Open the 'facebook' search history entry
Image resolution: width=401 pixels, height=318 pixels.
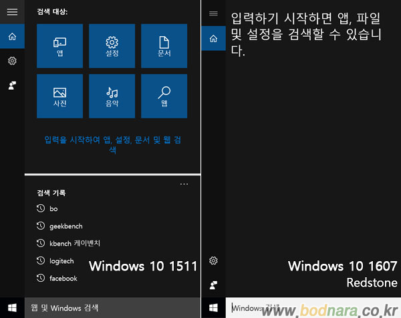click(x=63, y=279)
